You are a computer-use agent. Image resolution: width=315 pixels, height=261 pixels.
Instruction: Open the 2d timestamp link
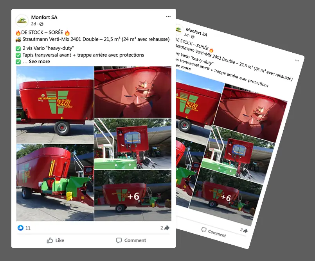tap(33, 24)
